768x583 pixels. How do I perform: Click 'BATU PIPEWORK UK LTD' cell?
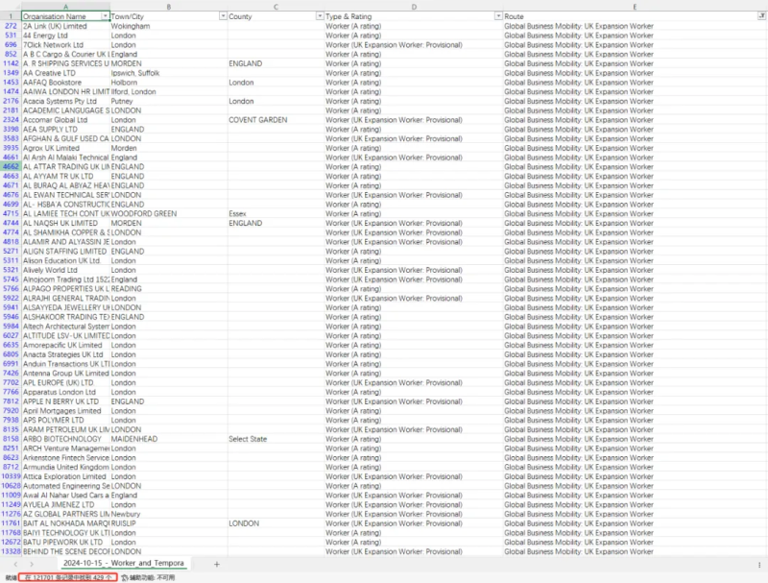tap(65, 542)
